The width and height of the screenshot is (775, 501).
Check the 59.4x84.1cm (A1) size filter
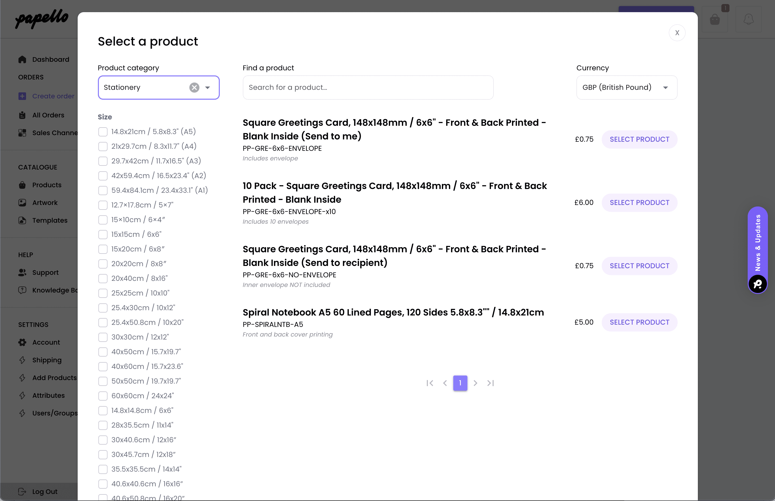point(103,190)
